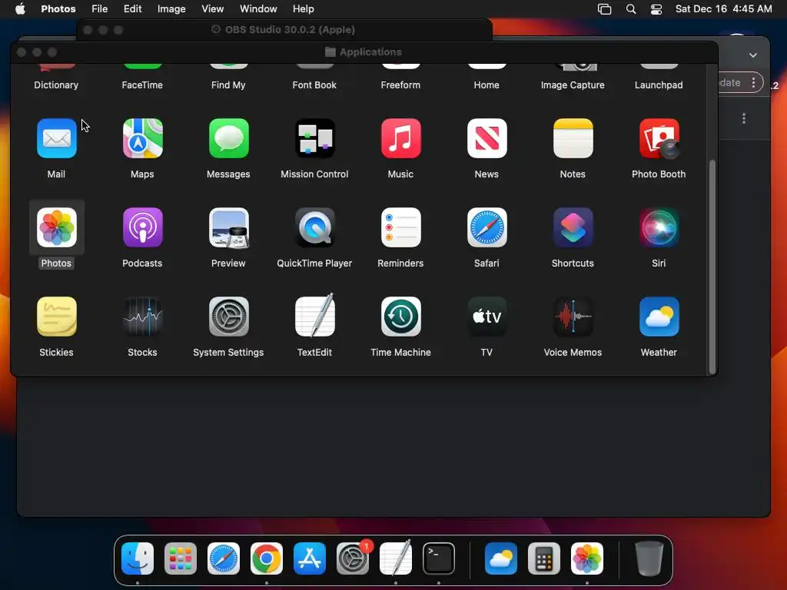
Task: Launch the Music app
Action: 400,138
